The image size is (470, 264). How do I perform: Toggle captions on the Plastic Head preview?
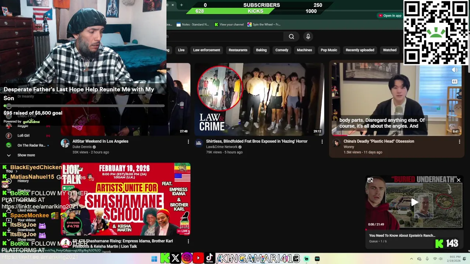pyautogui.click(x=455, y=81)
